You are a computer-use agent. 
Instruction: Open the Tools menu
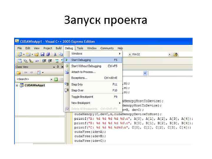(80, 48)
